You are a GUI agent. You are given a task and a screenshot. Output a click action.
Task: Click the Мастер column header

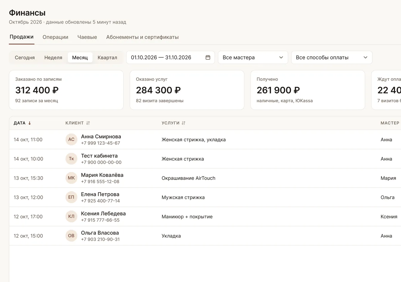(390, 123)
